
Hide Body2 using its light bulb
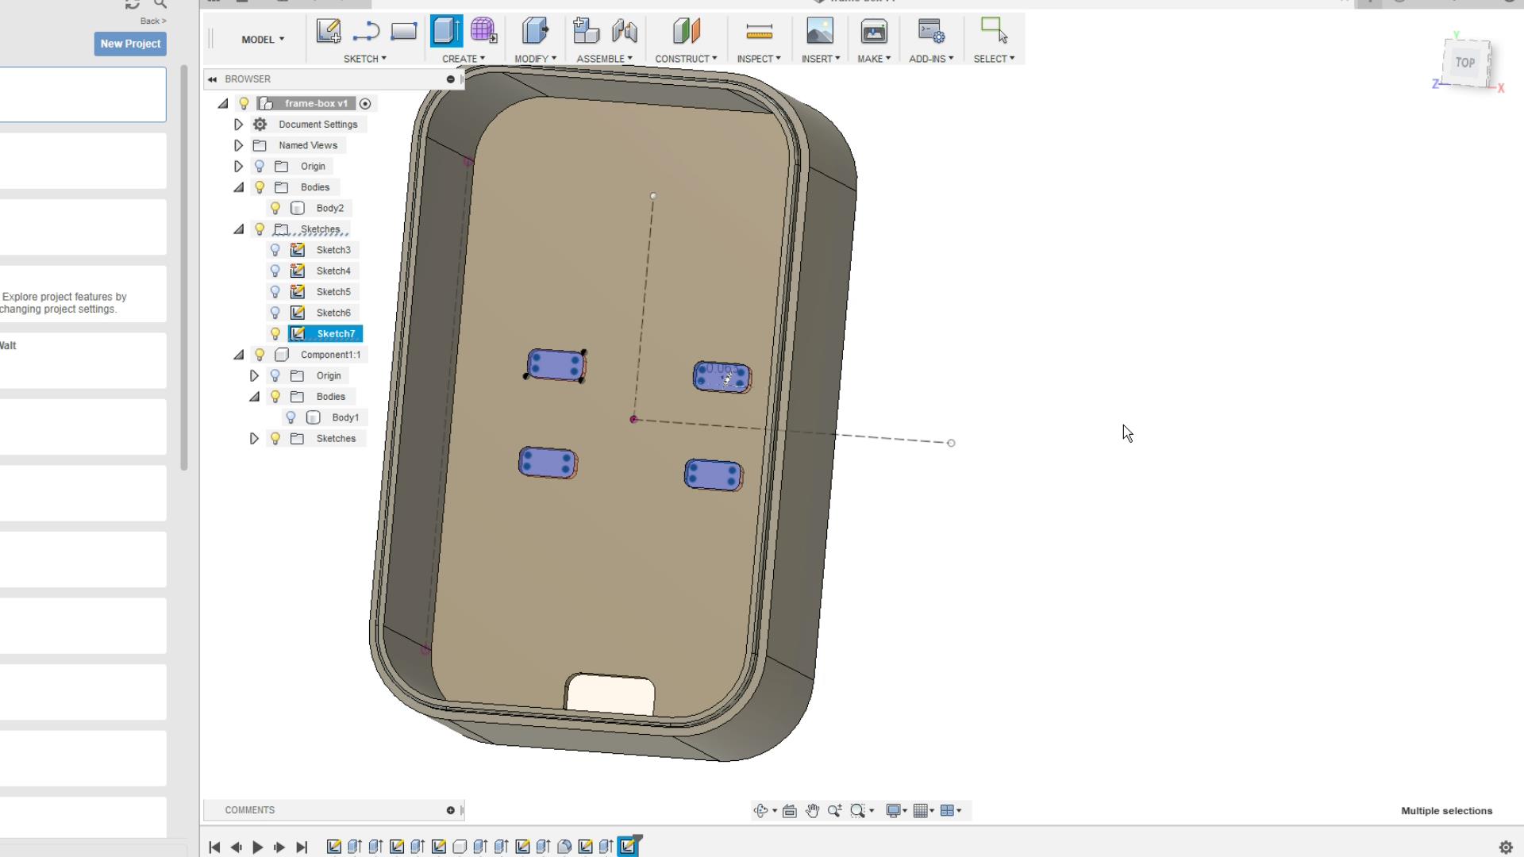pyautogui.click(x=275, y=209)
